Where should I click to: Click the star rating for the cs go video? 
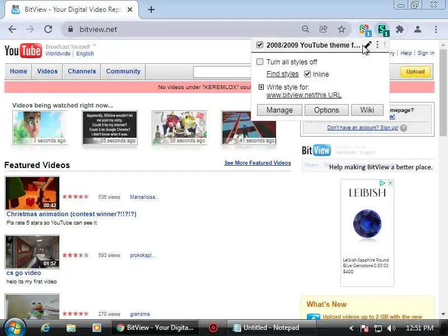pyautogui.click(x=76, y=255)
